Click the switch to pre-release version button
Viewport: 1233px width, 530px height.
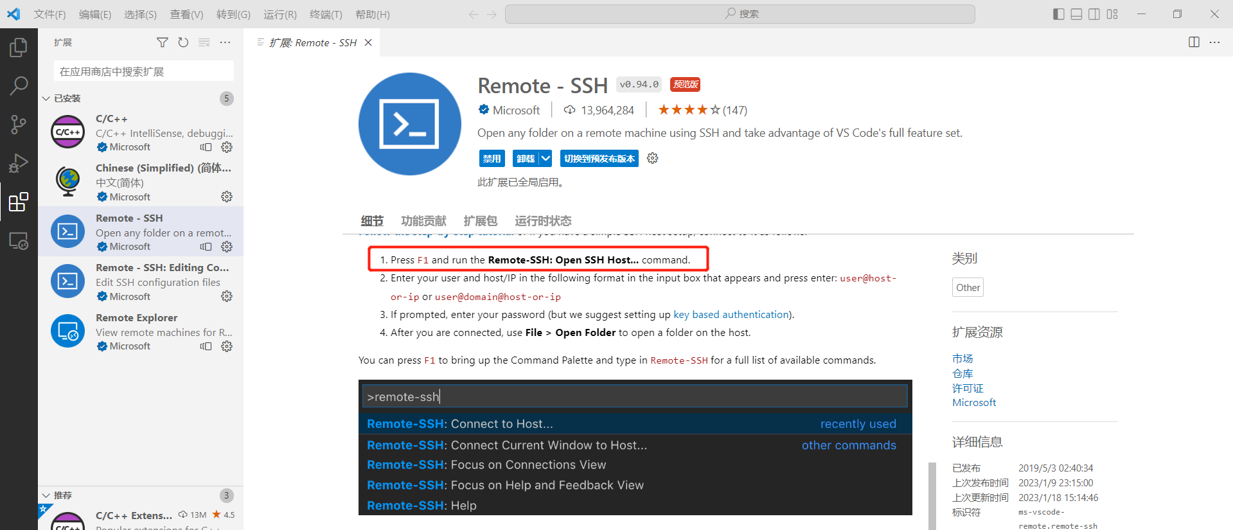point(599,158)
